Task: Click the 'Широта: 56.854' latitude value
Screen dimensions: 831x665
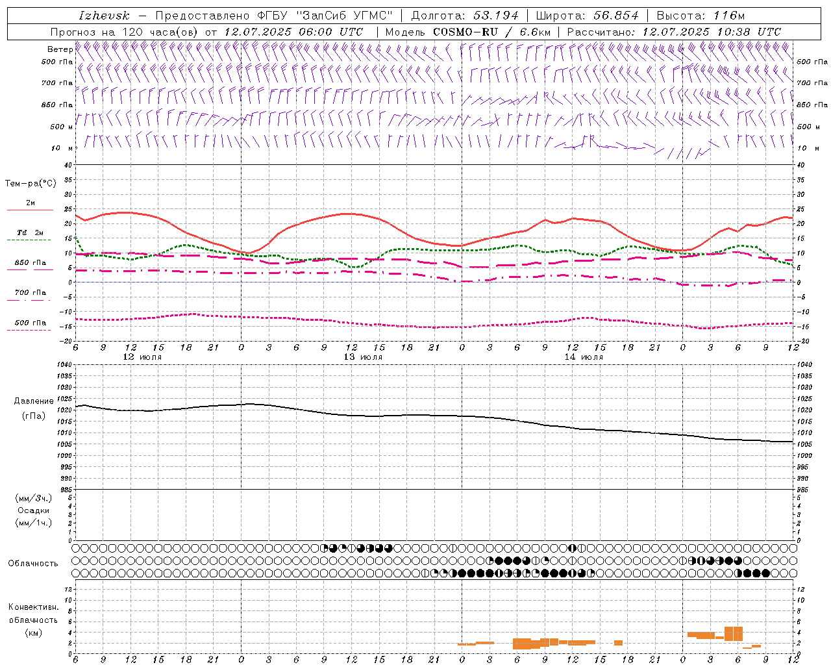Action: click(x=587, y=16)
